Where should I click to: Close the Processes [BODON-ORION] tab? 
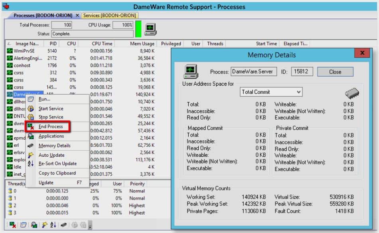coord(77,16)
